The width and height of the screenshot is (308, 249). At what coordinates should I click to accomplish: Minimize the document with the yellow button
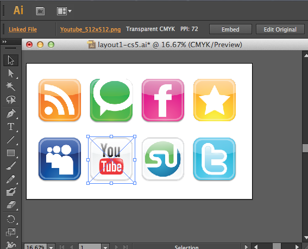pos(40,45)
